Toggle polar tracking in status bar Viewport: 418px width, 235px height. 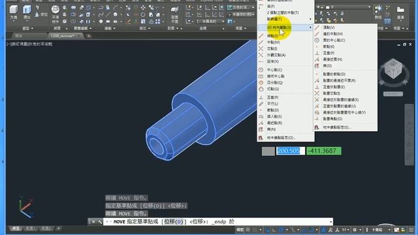[281, 230]
